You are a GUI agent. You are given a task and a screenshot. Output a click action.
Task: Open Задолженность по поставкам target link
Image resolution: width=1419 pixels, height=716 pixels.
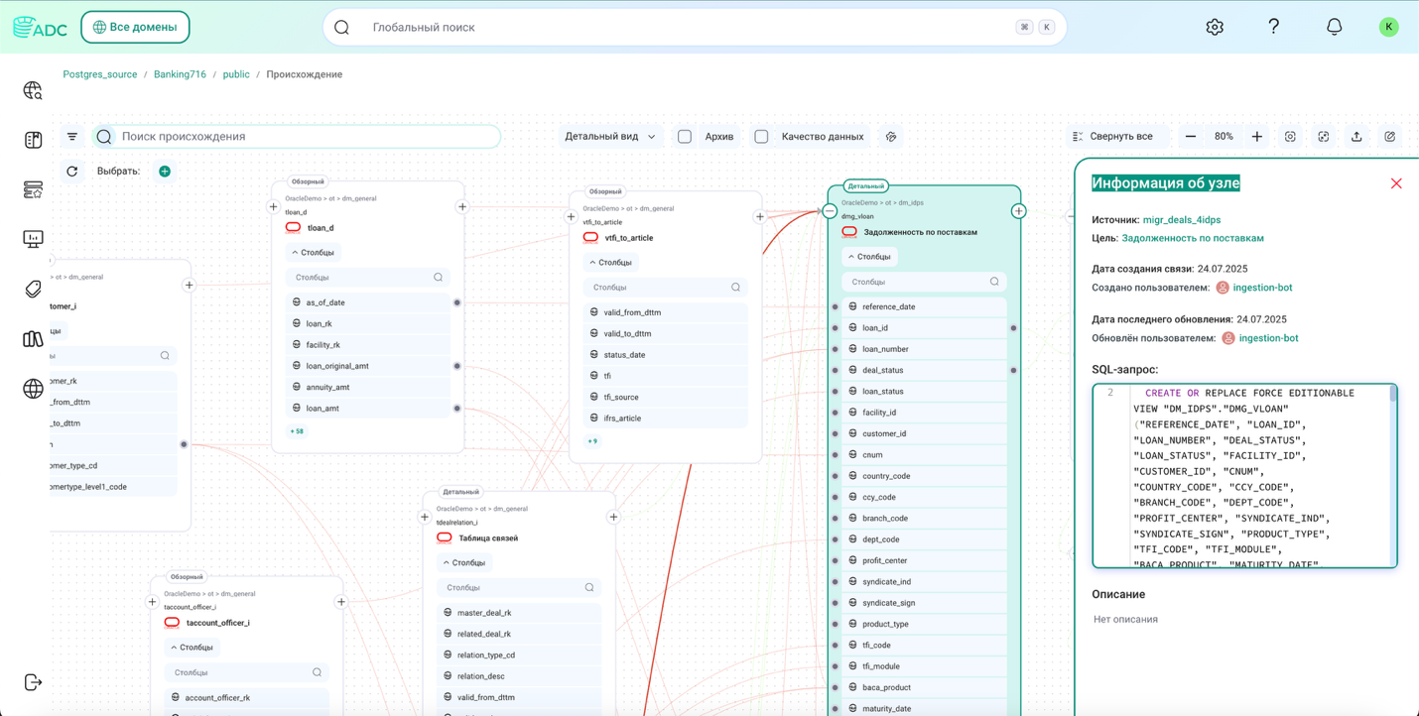(1193, 238)
